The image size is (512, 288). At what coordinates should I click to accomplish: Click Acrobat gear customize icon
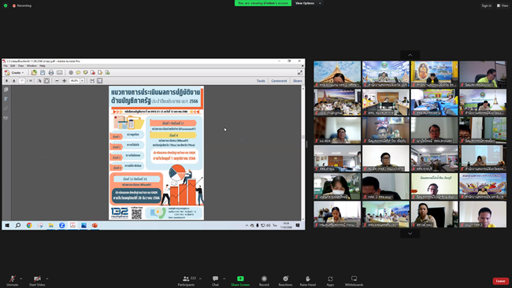(x=71, y=72)
